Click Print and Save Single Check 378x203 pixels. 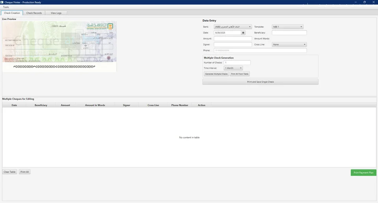pyautogui.click(x=260, y=82)
